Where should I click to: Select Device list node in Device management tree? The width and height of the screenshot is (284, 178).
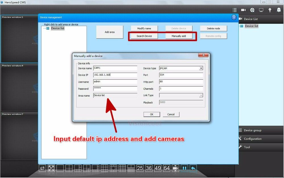pos(58,28)
